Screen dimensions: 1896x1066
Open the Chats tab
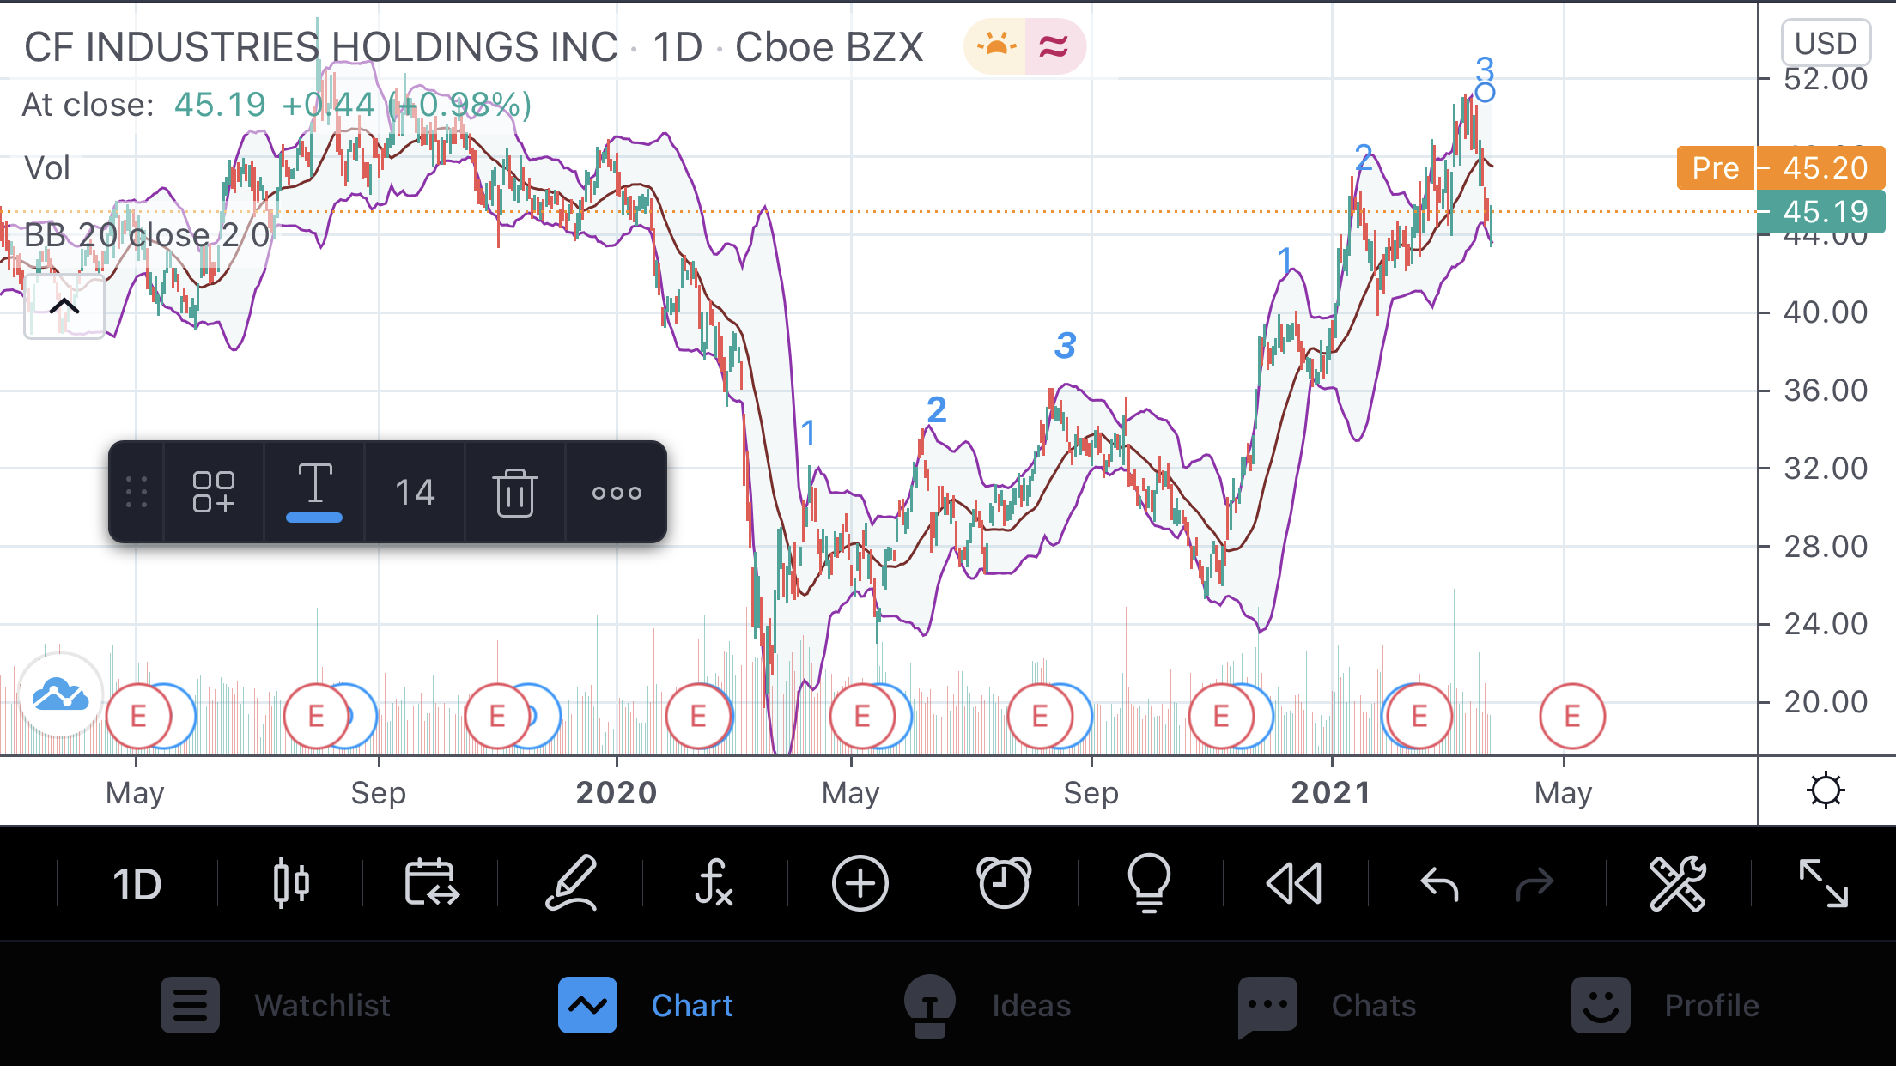click(x=1328, y=1005)
